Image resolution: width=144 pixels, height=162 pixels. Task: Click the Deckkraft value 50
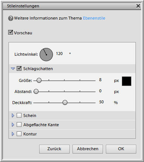click(x=101, y=102)
